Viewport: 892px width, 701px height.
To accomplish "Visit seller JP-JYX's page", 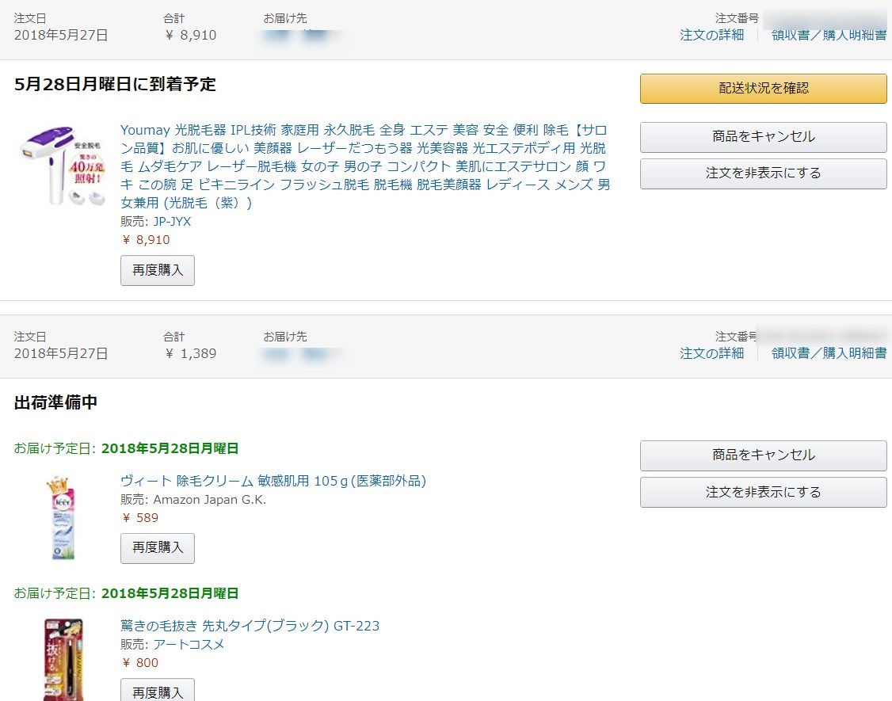I will pos(172,222).
